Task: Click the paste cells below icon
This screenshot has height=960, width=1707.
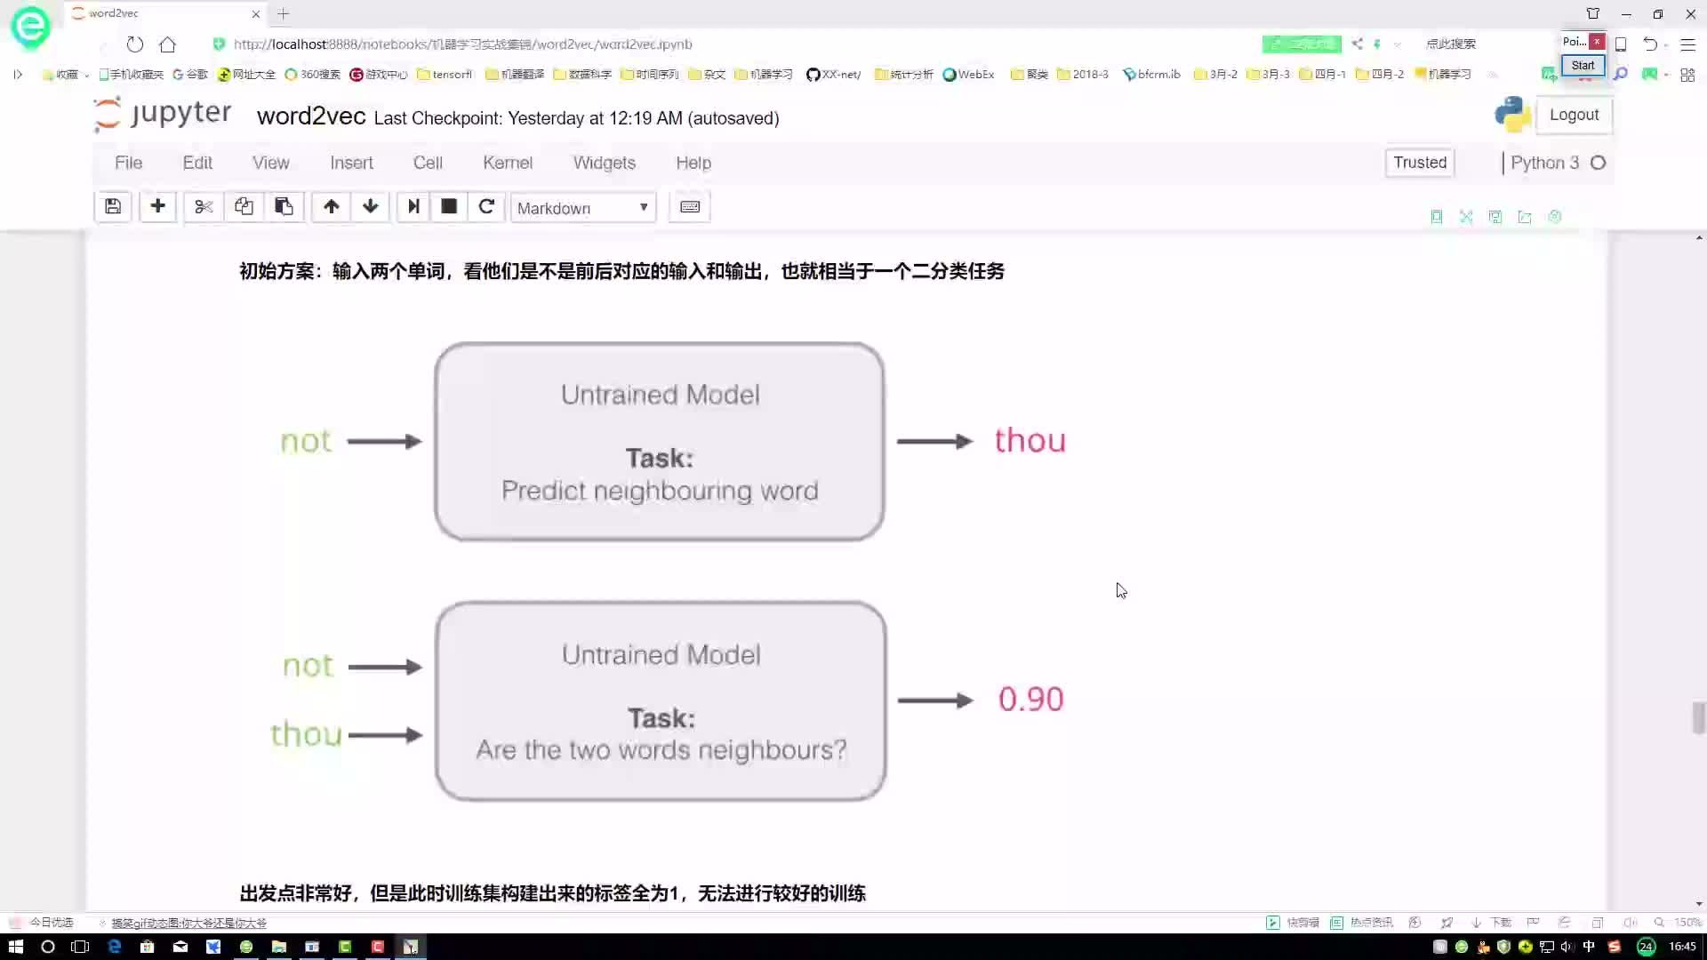Action: (x=283, y=207)
